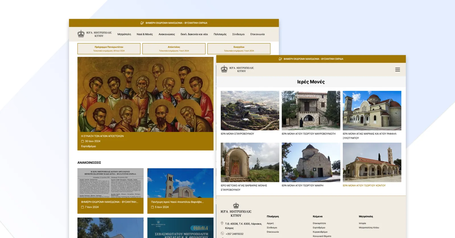This screenshot has height=238, width=455.
Task: Open the Ανακοινώσεις menu item
Action: (167, 34)
